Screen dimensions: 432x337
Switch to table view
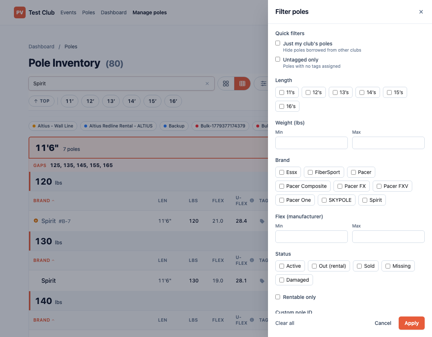242,84
